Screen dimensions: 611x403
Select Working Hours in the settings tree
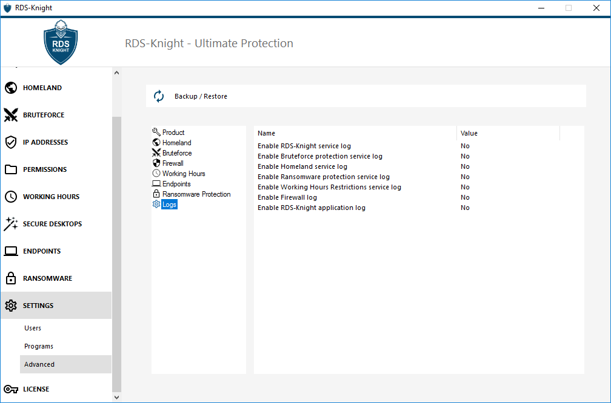pos(184,174)
